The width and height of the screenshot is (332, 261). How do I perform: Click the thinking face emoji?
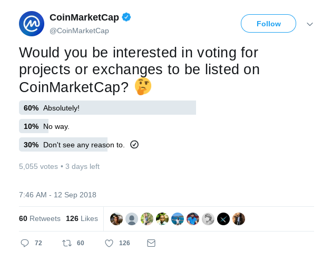[143, 86]
